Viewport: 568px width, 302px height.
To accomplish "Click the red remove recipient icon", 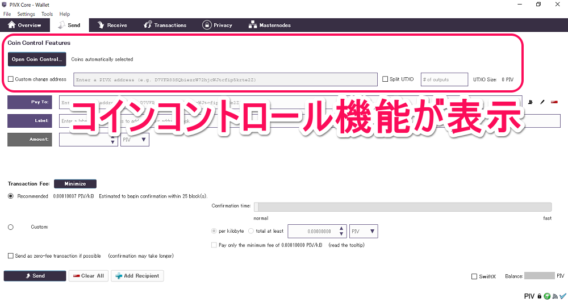I will click(x=554, y=102).
